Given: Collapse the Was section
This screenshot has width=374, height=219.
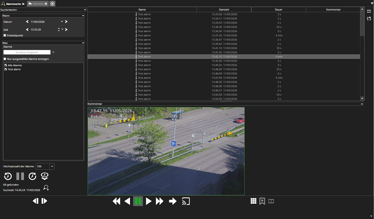Looking at the screenshot, I should [x=83, y=43].
